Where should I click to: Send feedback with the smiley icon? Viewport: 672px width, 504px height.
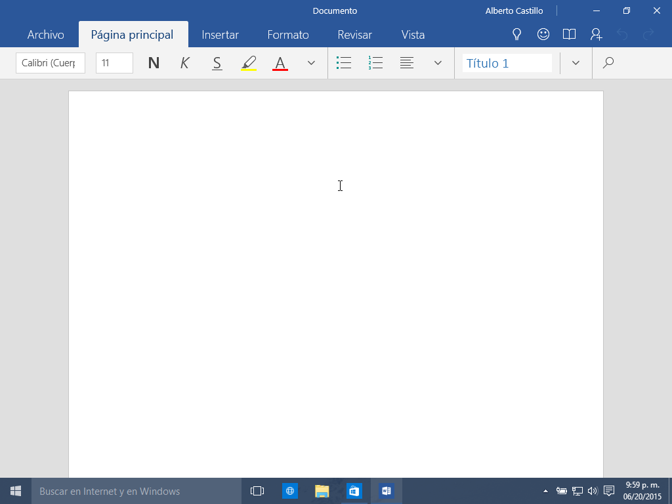[x=543, y=34]
